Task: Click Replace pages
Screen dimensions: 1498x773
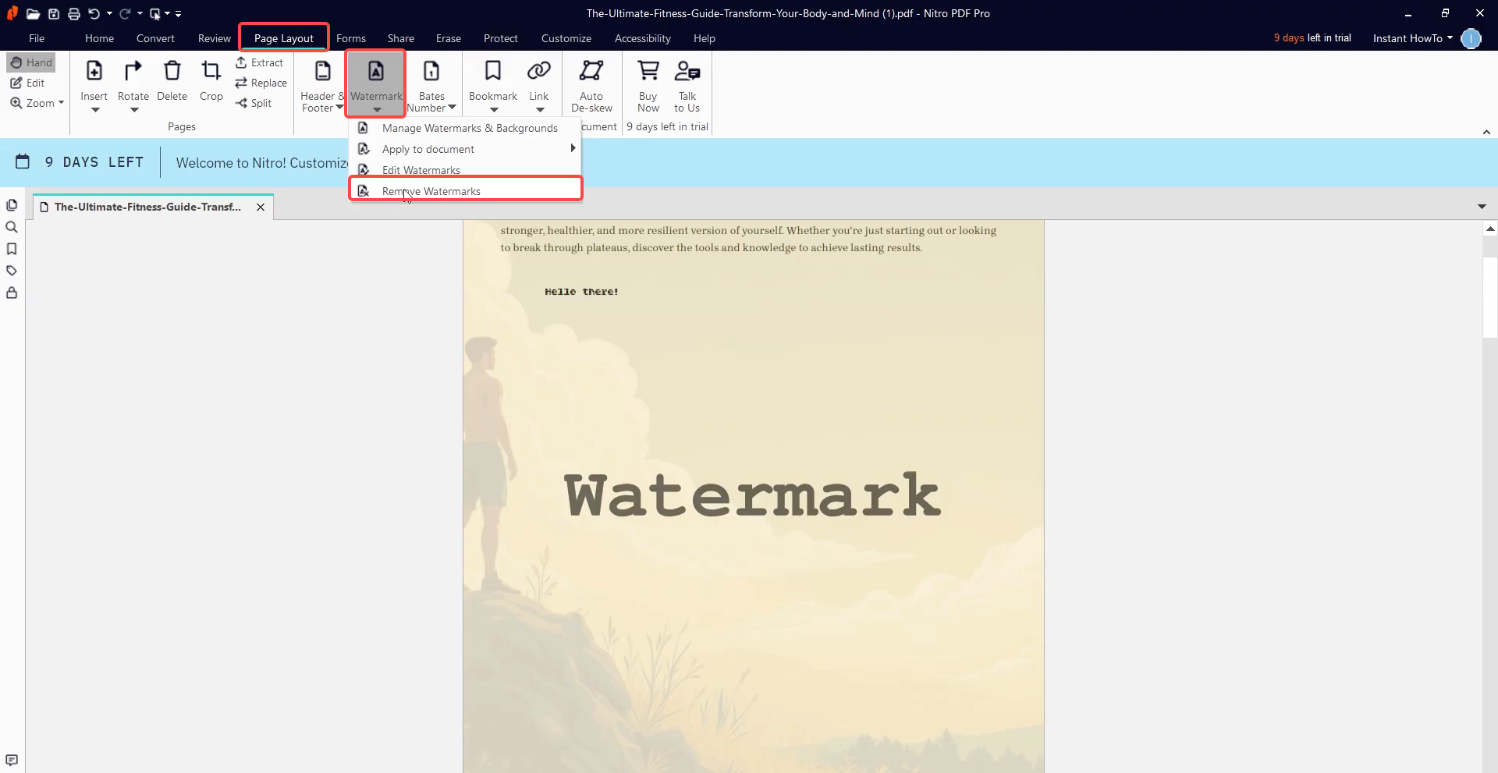Action: 261,83
